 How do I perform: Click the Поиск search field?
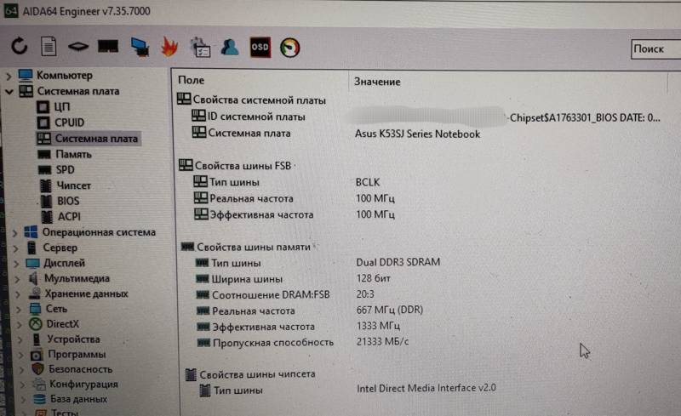click(655, 48)
